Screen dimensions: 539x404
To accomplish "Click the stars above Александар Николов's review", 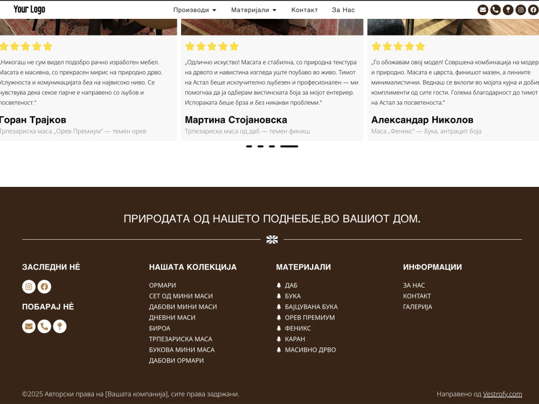I will point(398,46).
